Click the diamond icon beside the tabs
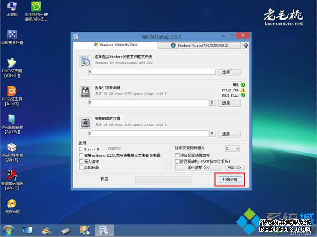The height and width of the screenshot is (237, 317). coord(246,45)
